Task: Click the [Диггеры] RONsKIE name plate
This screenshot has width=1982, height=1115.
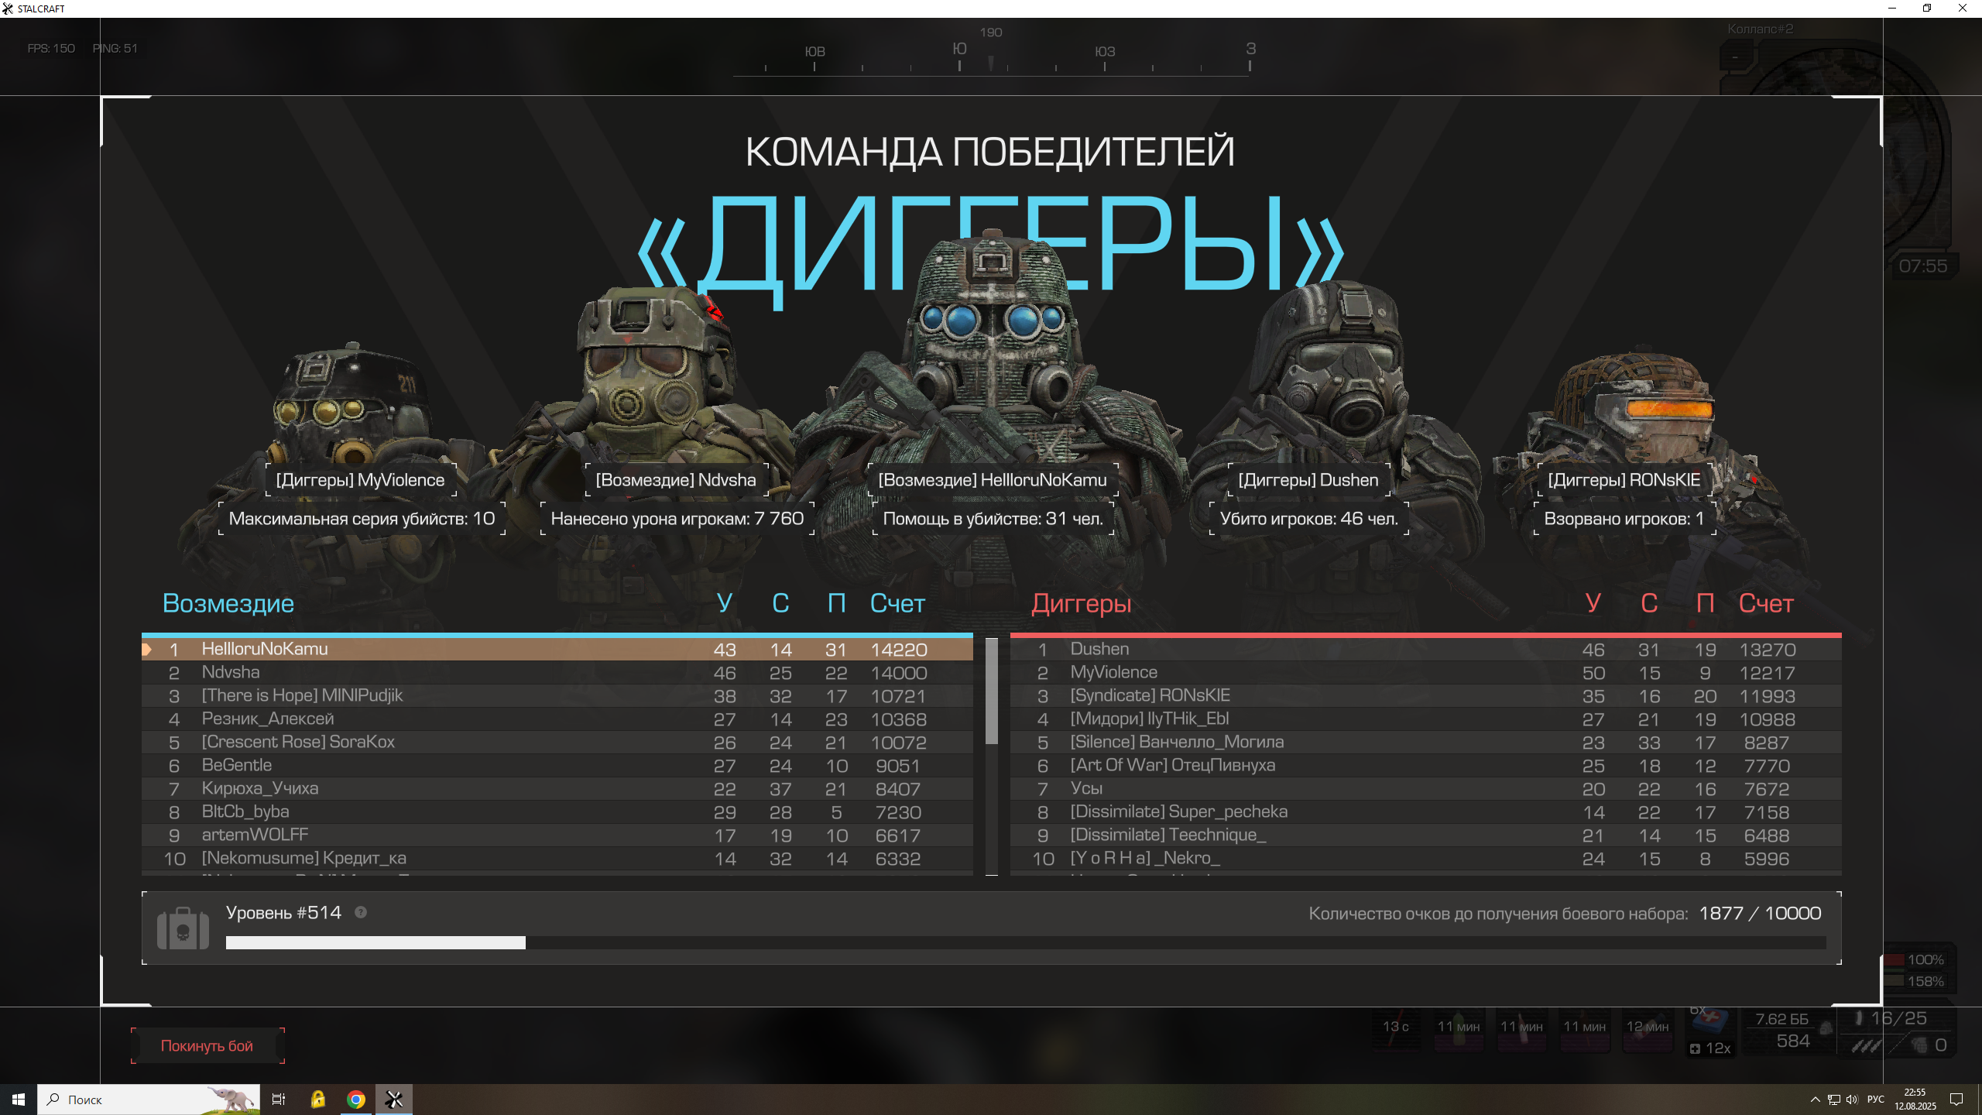Action: click(x=1624, y=480)
